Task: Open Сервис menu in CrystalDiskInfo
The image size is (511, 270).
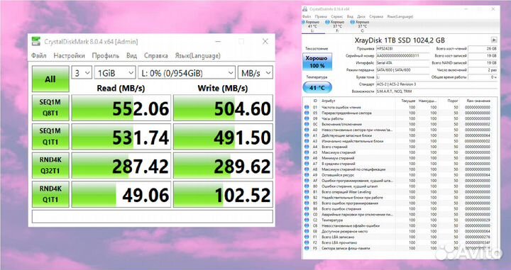Action: tap(336, 16)
